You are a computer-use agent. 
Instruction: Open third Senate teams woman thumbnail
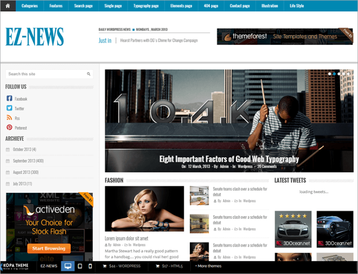(x=200, y=251)
